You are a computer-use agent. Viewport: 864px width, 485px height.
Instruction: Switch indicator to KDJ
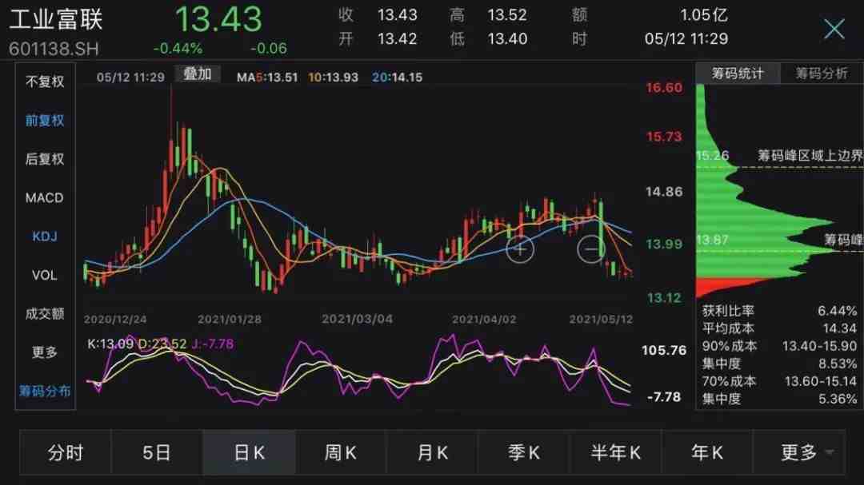click(45, 237)
